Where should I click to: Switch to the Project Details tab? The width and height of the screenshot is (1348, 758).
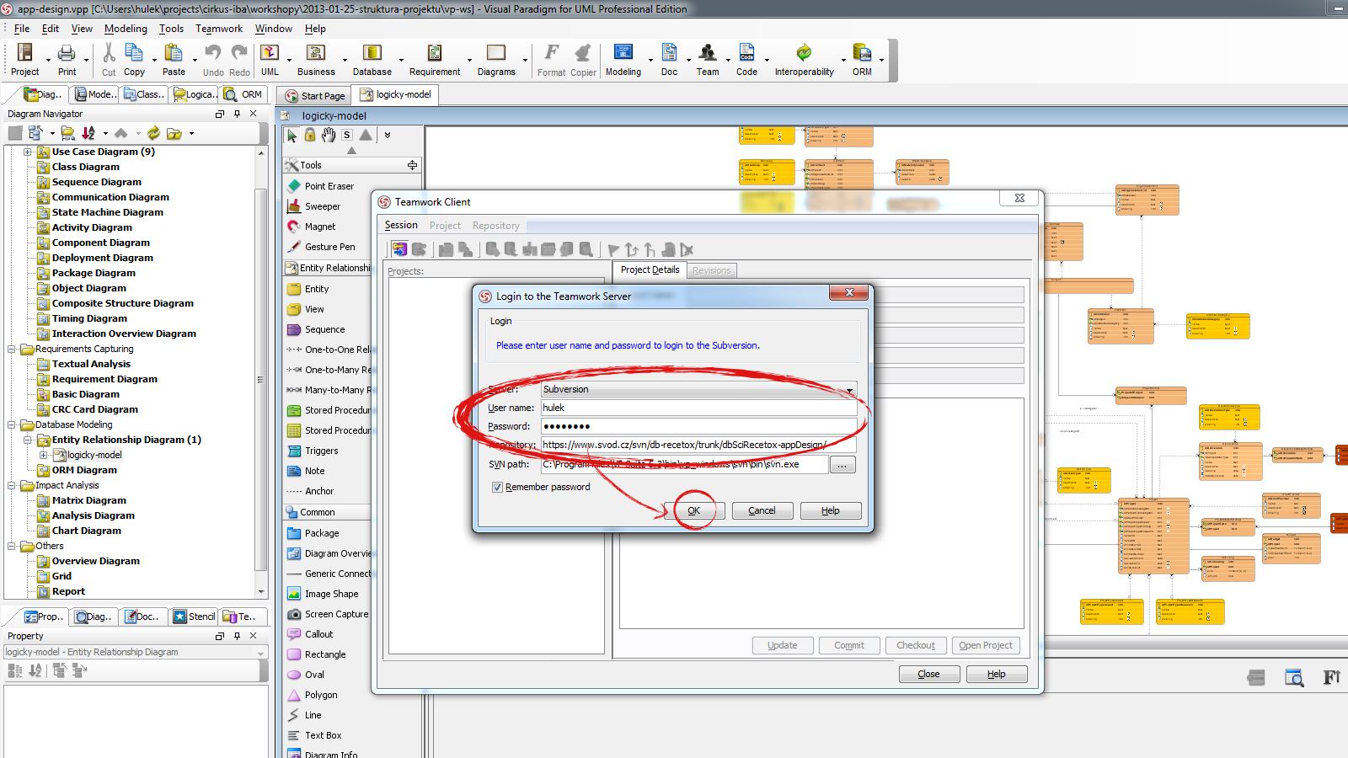point(650,270)
